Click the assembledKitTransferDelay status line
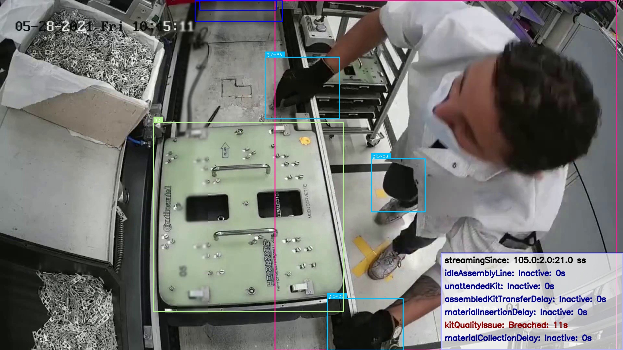Image resolution: width=623 pixels, height=350 pixels. pyautogui.click(x=525, y=299)
